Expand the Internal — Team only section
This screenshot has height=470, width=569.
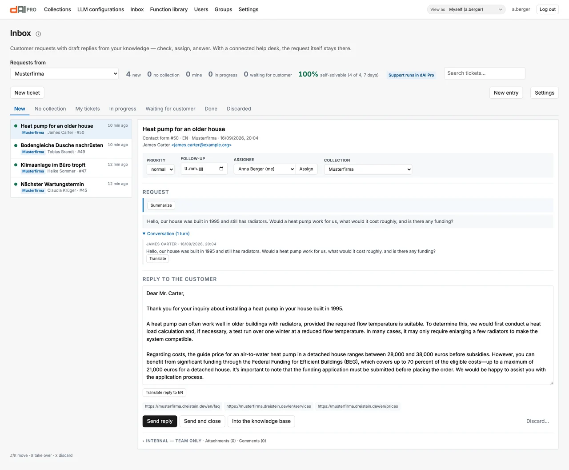(x=172, y=441)
